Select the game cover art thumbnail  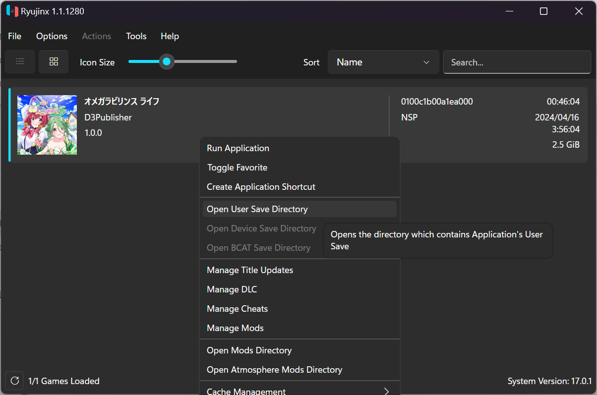coord(47,125)
